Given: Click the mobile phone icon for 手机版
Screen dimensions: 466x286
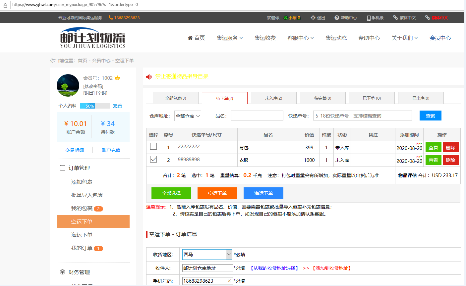Looking at the screenshot, I should tap(369, 18).
